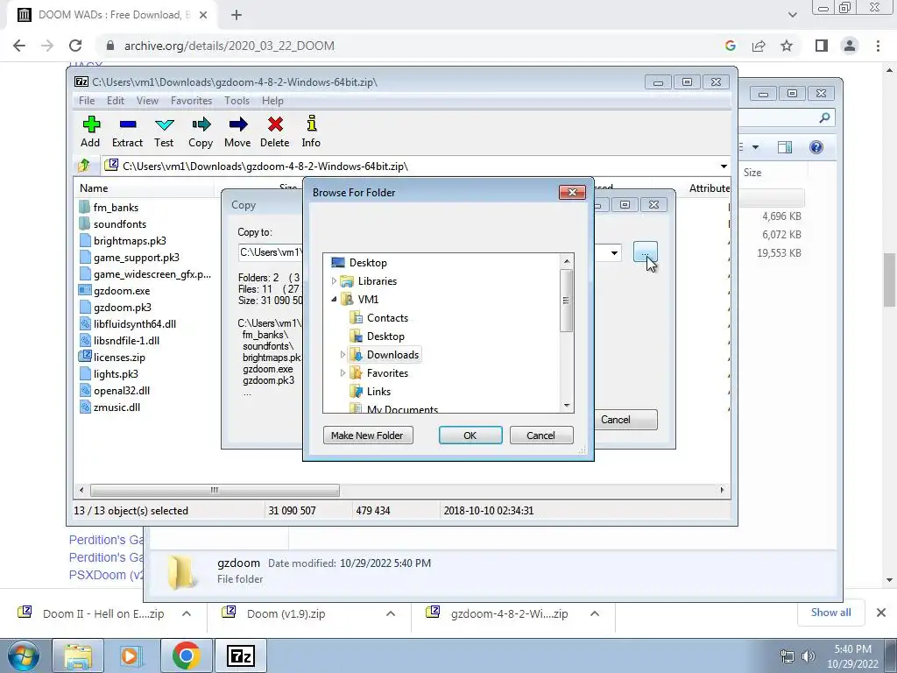This screenshot has height=673, width=897.
Task: Select openal32.dll in the file list
Action: [121, 390]
